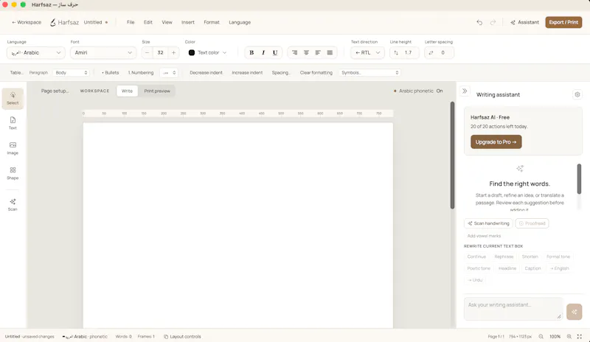Click Clear formatting
Viewport: 590px width, 342px height.
click(x=316, y=73)
